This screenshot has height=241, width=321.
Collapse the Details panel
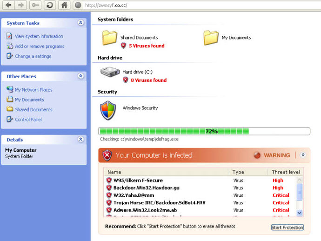point(80,139)
